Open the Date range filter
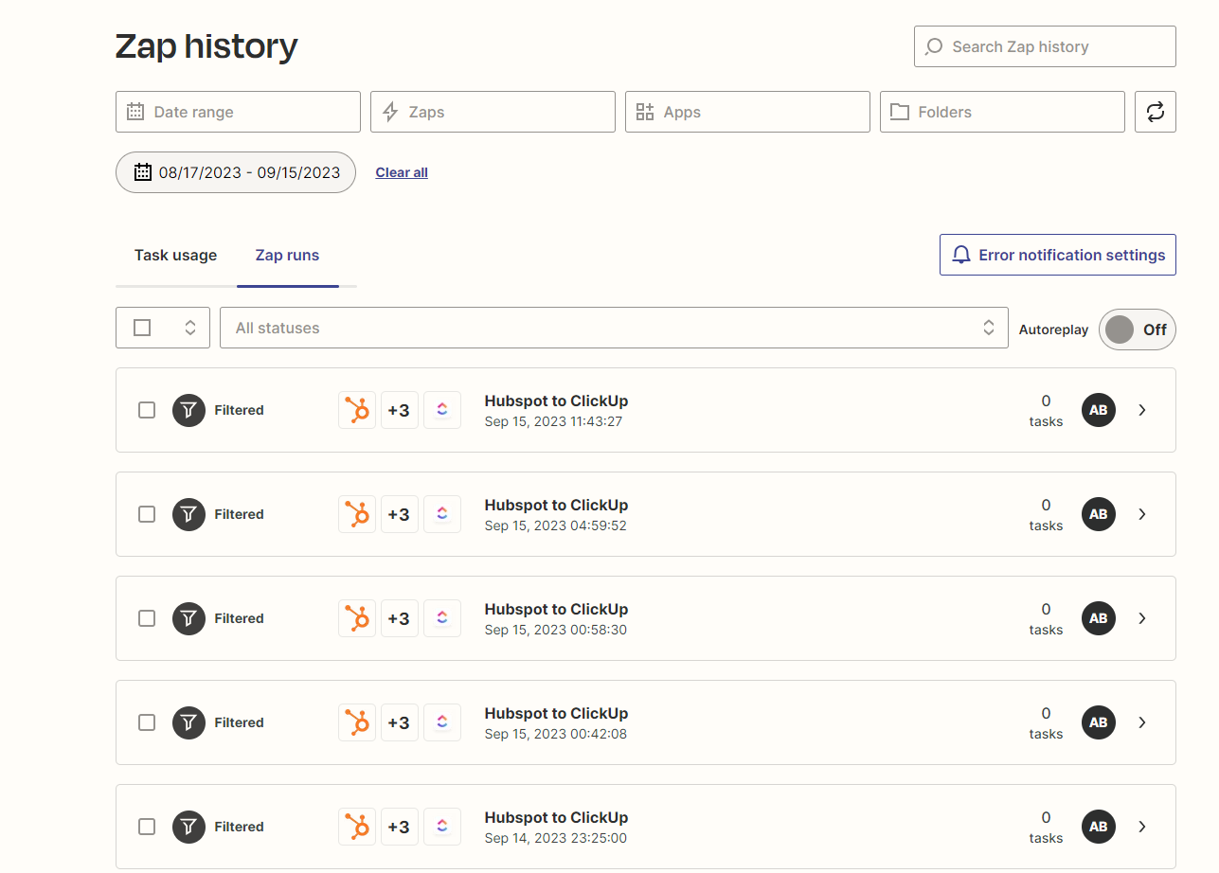The width and height of the screenshot is (1219, 873). coord(238,112)
